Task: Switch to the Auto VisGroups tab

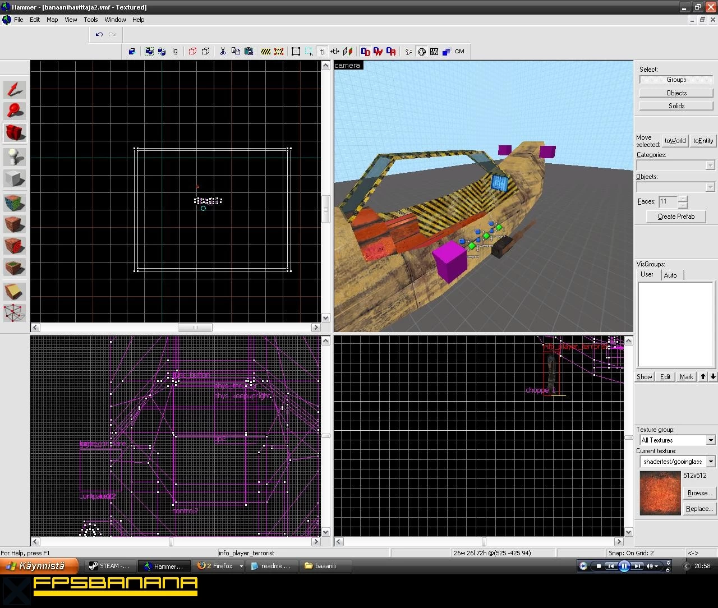Action: click(x=670, y=275)
